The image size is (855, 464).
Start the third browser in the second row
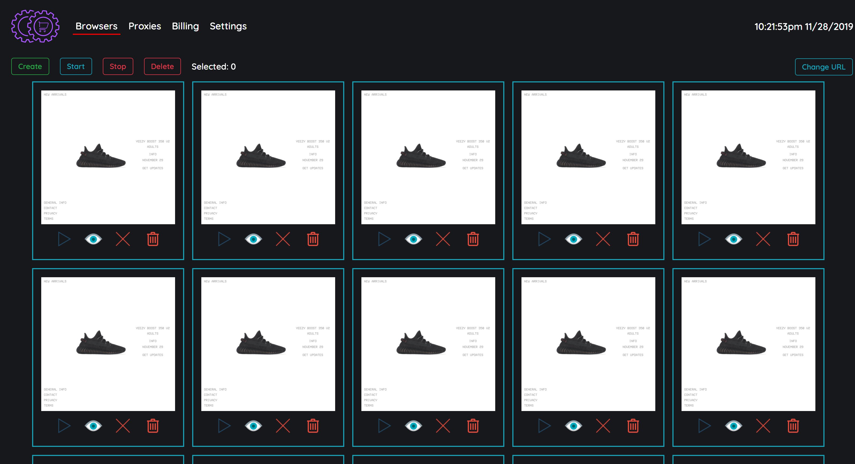coord(384,426)
